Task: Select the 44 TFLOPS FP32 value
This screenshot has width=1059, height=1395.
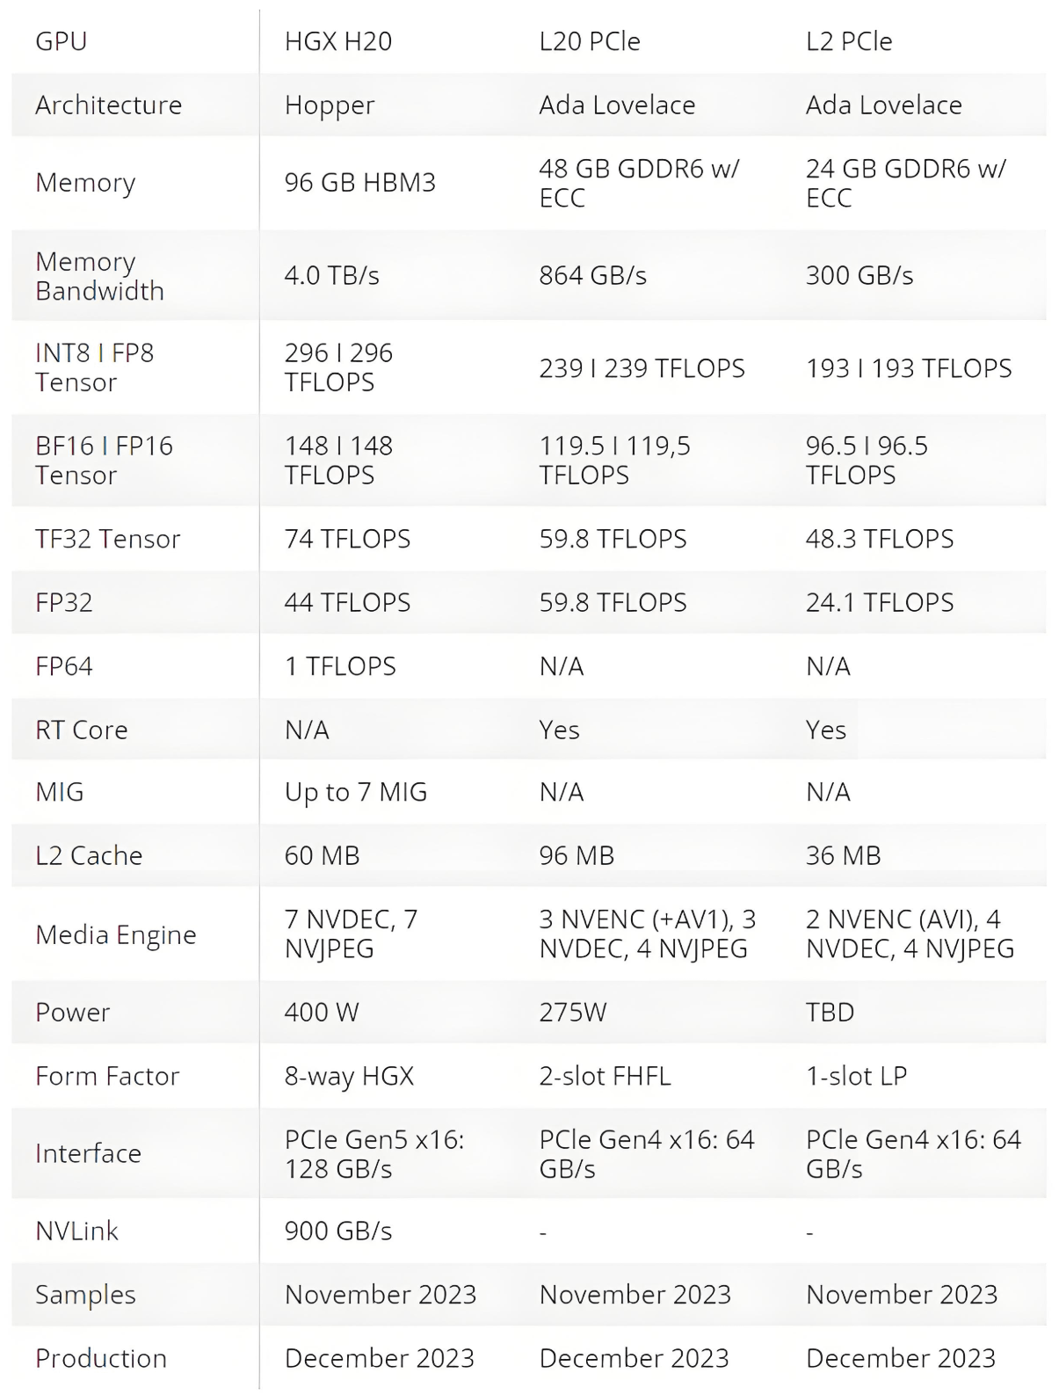Action: 347,602
